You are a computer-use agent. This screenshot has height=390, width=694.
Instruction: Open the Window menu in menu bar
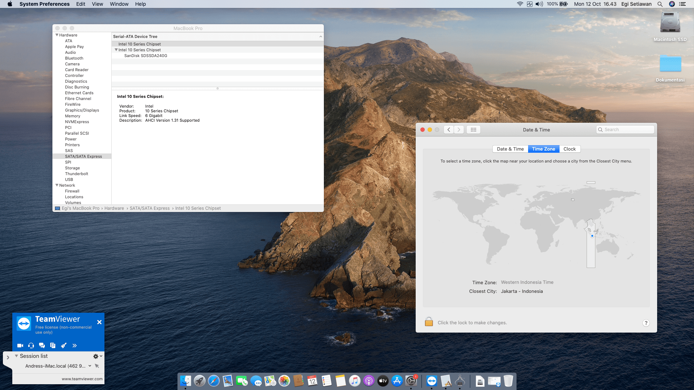(x=119, y=4)
